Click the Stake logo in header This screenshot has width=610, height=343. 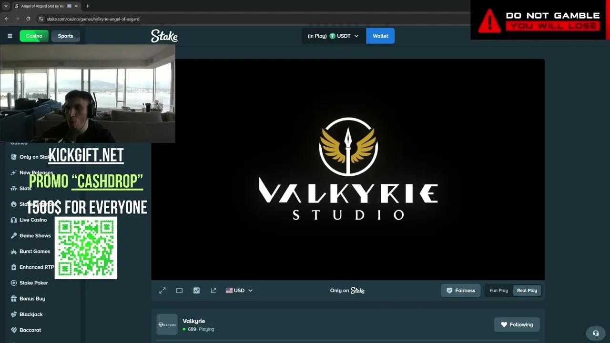164,36
